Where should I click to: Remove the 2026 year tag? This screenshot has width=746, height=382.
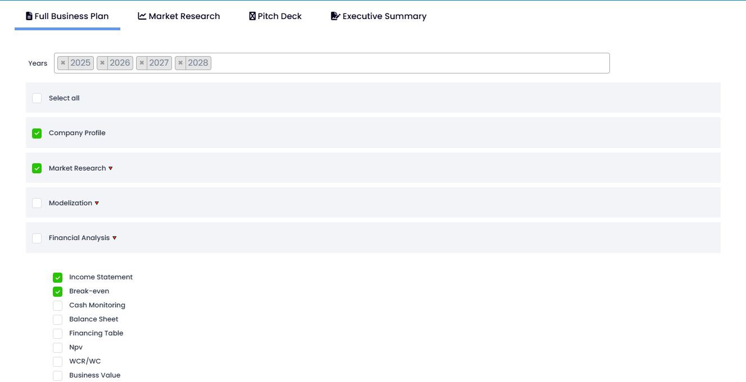(102, 63)
